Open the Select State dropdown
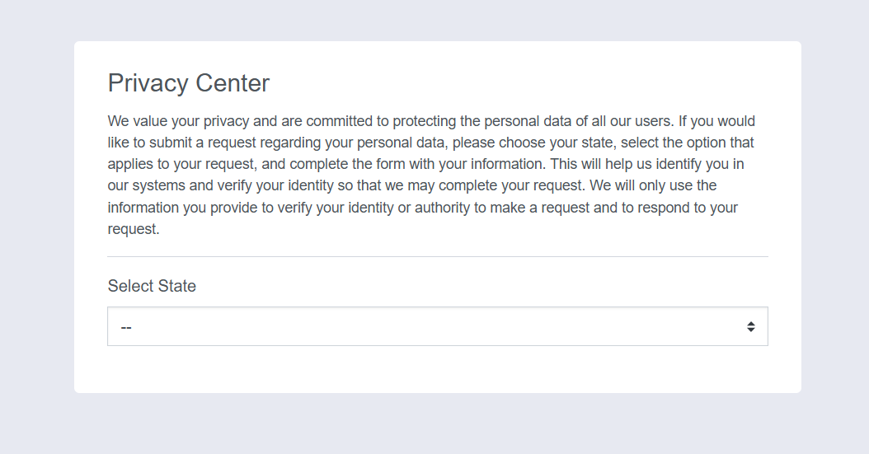 click(437, 326)
